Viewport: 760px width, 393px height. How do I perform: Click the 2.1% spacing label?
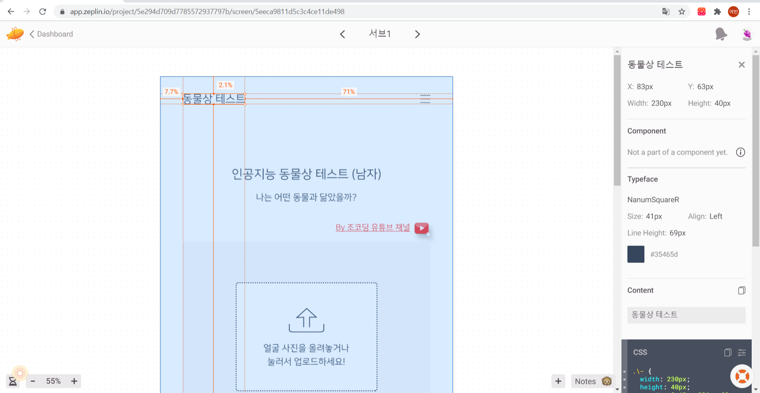(226, 85)
